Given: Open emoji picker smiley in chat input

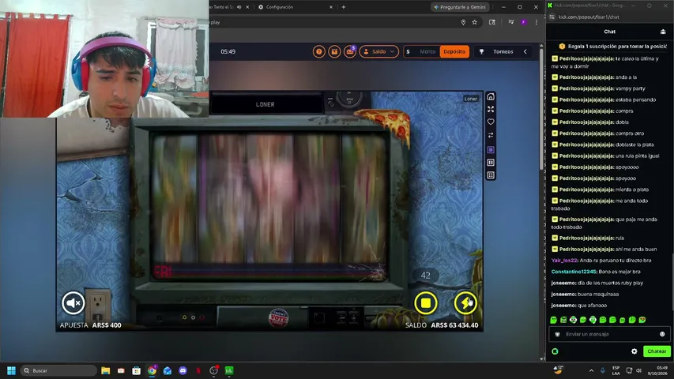Looking at the screenshot, I should tap(662, 334).
